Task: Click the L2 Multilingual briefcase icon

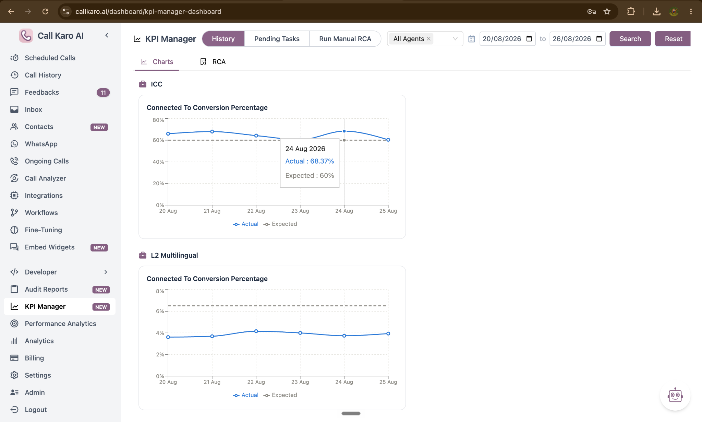Action: 143,255
